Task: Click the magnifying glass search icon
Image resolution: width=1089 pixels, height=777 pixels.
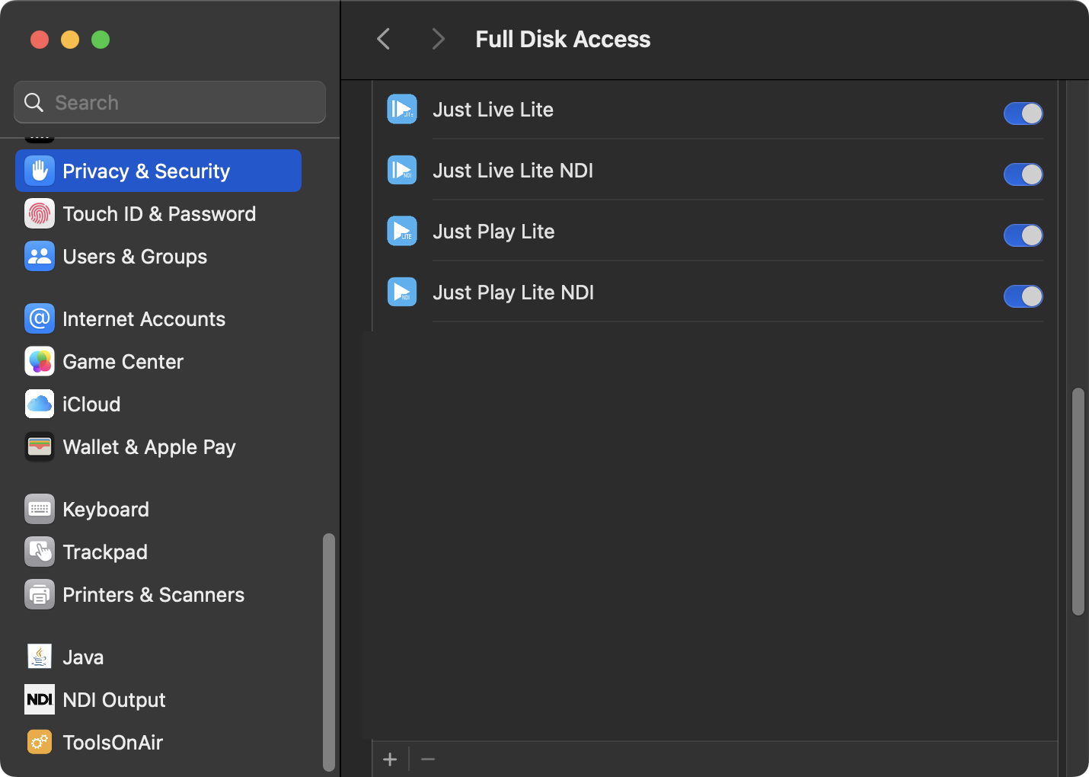Action: point(34,102)
